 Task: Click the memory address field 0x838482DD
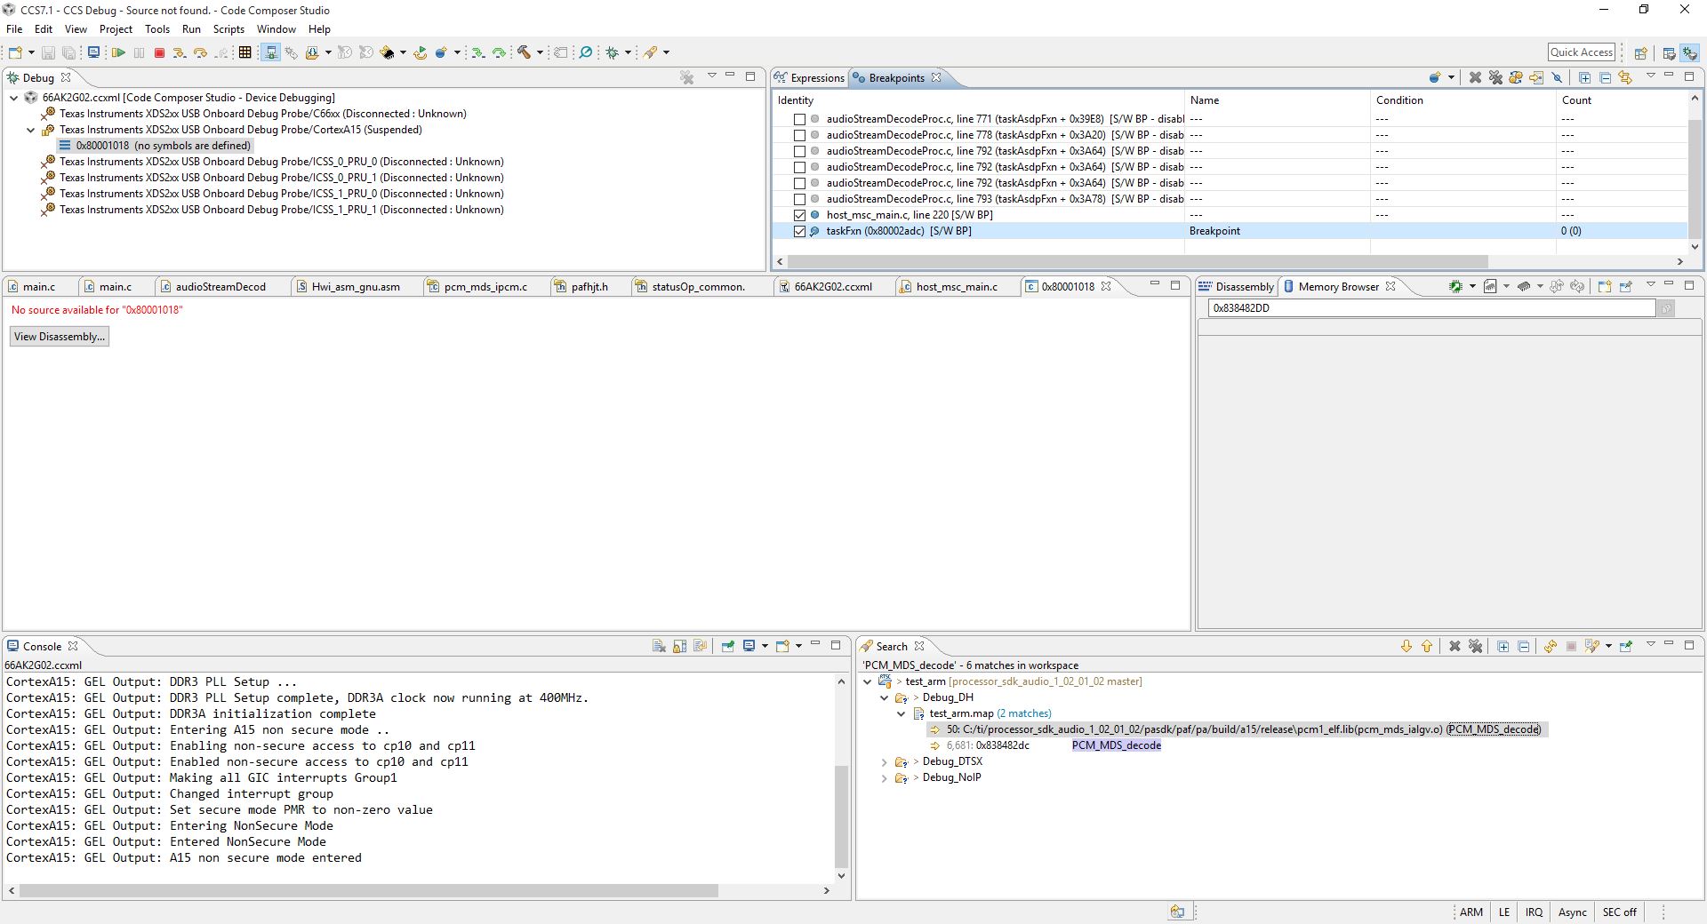pos(1431,308)
